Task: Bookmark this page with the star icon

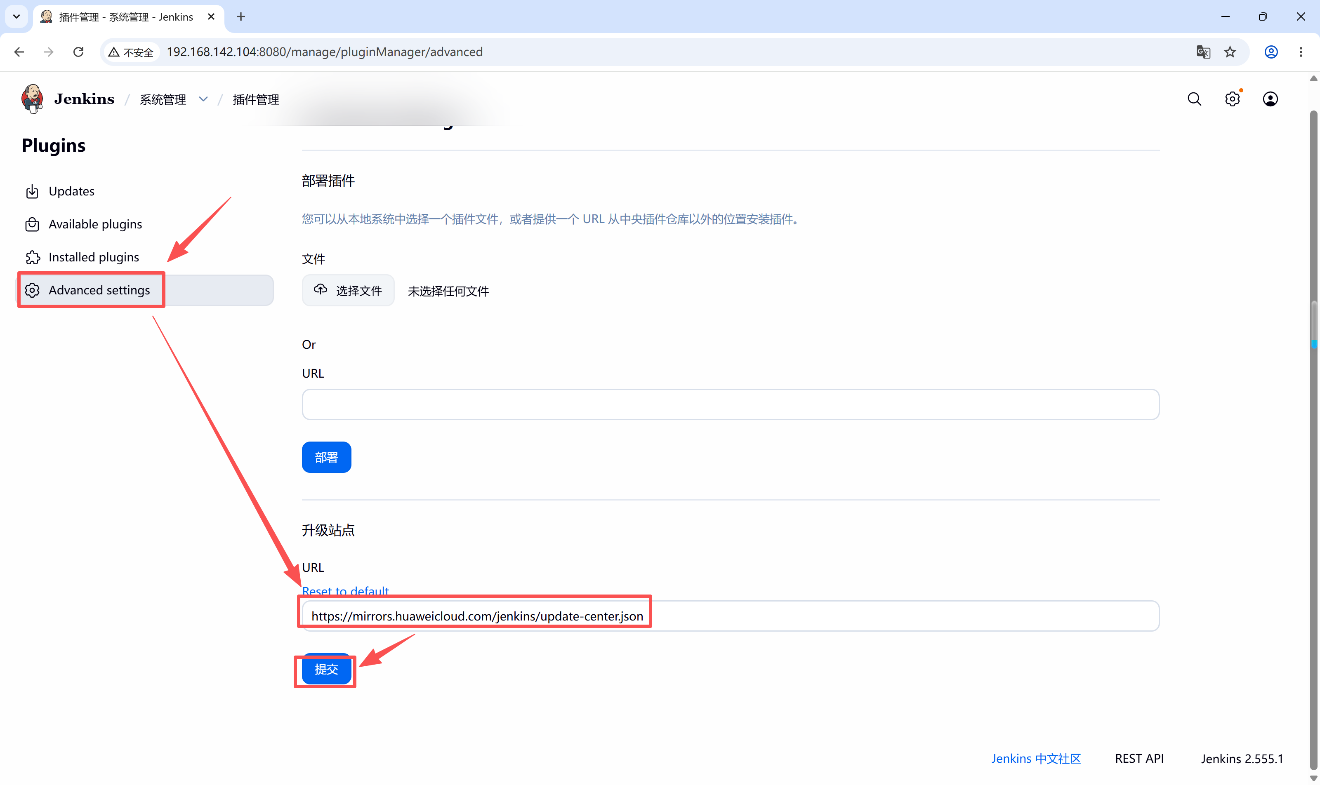Action: tap(1230, 52)
